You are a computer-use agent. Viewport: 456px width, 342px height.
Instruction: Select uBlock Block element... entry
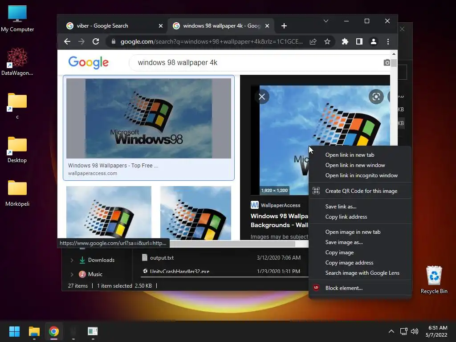[344, 288]
